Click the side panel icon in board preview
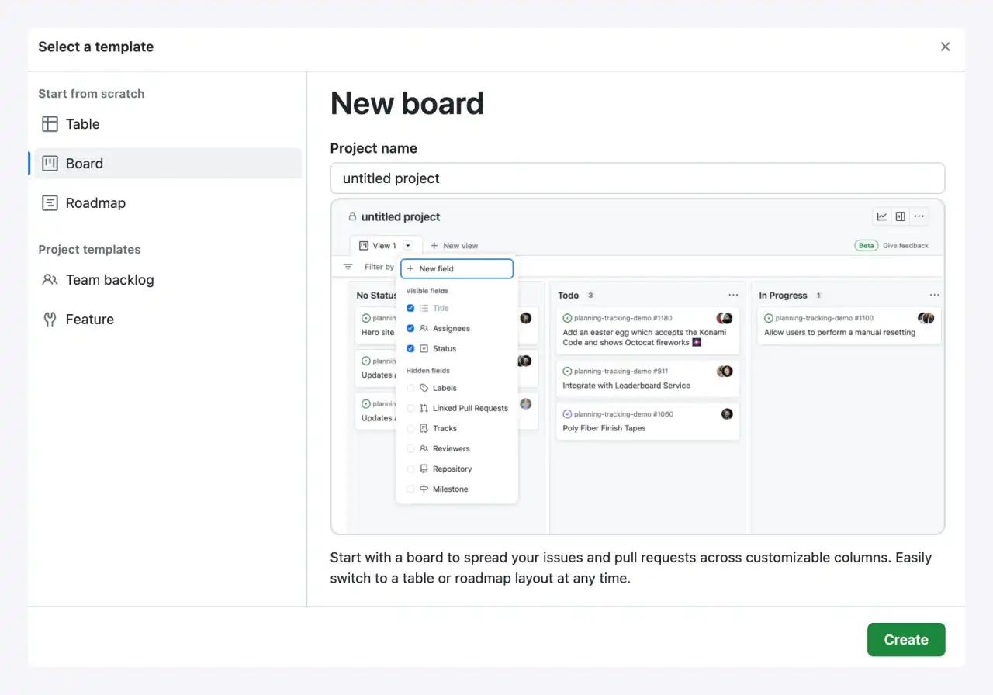This screenshot has height=695, width=993. click(x=901, y=216)
